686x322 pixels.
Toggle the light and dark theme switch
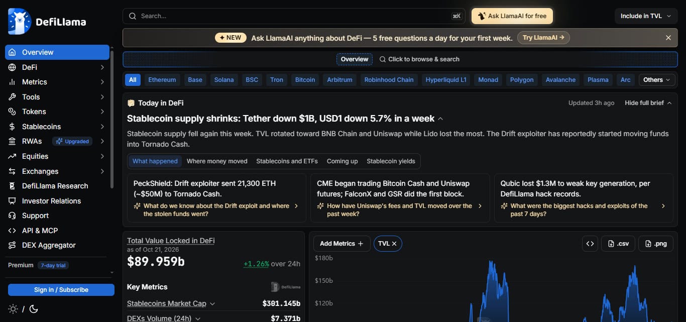(x=23, y=309)
